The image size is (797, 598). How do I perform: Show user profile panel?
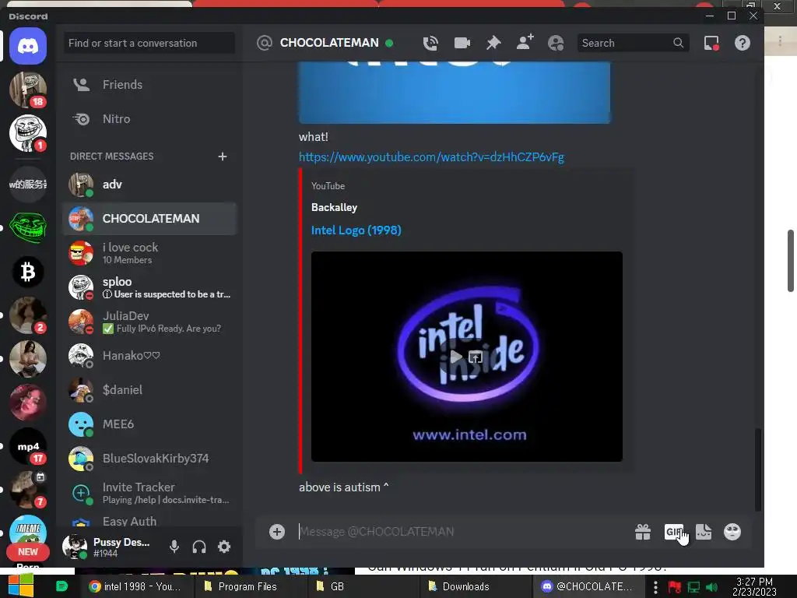click(x=556, y=44)
